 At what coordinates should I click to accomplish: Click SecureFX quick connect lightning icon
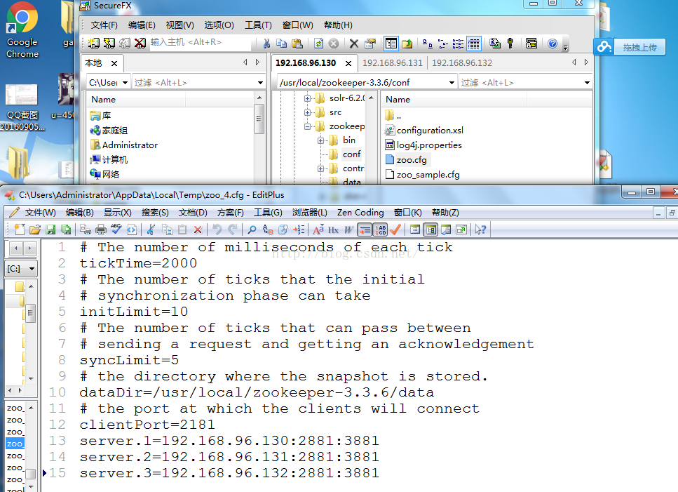pos(109,43)
